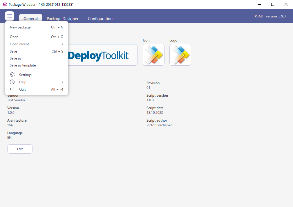The width and height of the screenshot is (293, 207).
Task: Click the DeployToolkit banner image
Action: coord(103,55)
